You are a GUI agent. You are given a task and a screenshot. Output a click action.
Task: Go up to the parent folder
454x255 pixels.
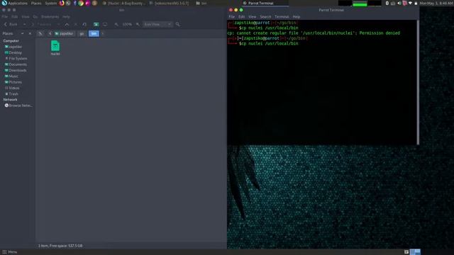click(67, 25)
